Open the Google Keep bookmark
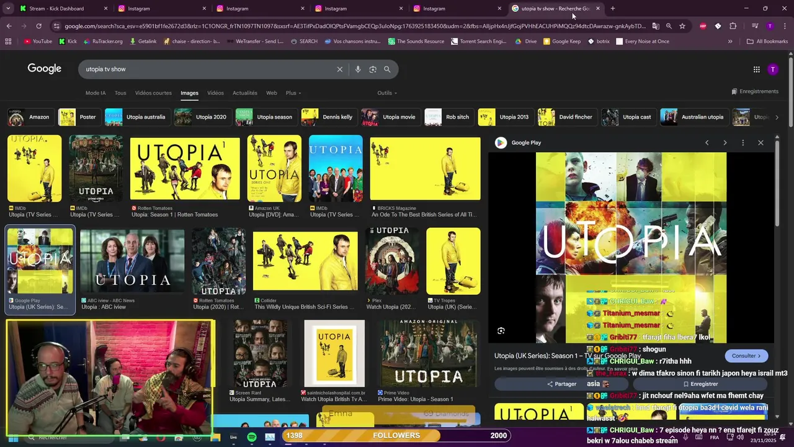The image size is (794, 447). (562, 42)
